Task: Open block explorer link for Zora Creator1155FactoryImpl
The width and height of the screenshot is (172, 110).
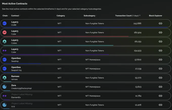Action: click(160, 87)
